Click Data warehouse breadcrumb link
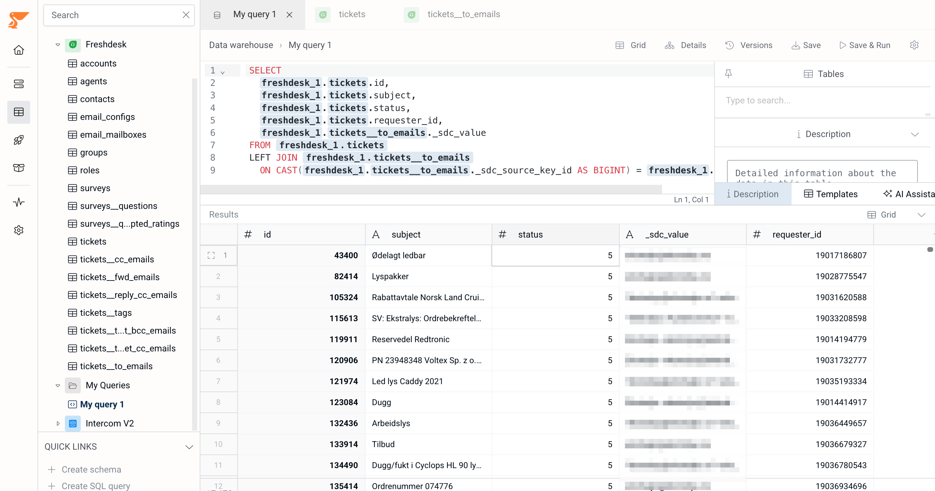The width and height of the screenshot is (935, 491). point(241,45)
